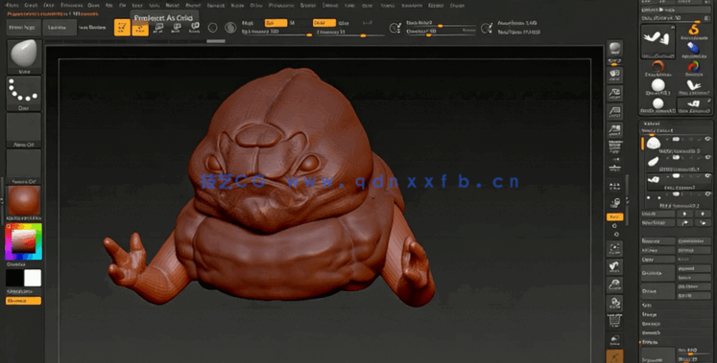This screenshot has height=363, width=717.
Task: Toggle eye visibility of the first subtool
Action: pos(707,139)
